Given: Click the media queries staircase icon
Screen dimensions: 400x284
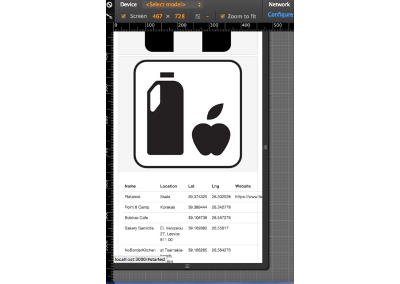Looking at the screenshot, I should click(x=109, y=17).
